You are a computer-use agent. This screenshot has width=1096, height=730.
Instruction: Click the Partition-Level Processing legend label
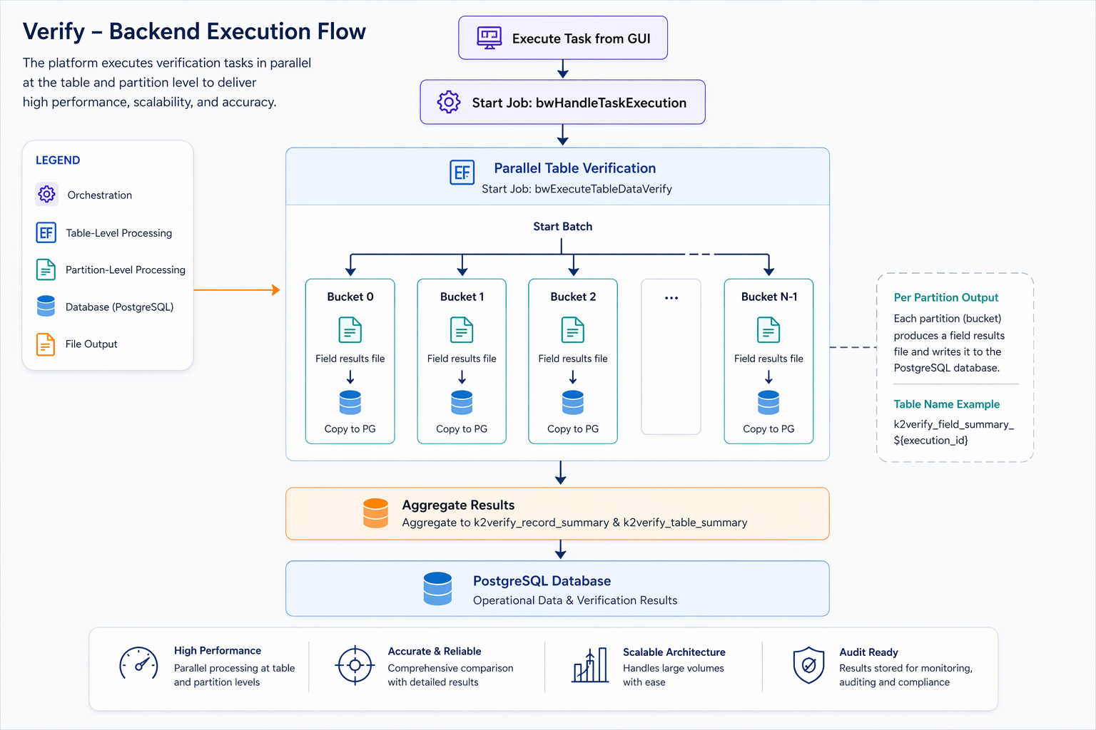[x=126, y=270]
